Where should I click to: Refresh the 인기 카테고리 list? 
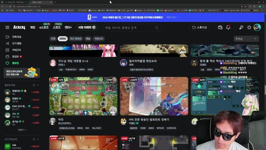pyautogui.click(x=34, y=139)
